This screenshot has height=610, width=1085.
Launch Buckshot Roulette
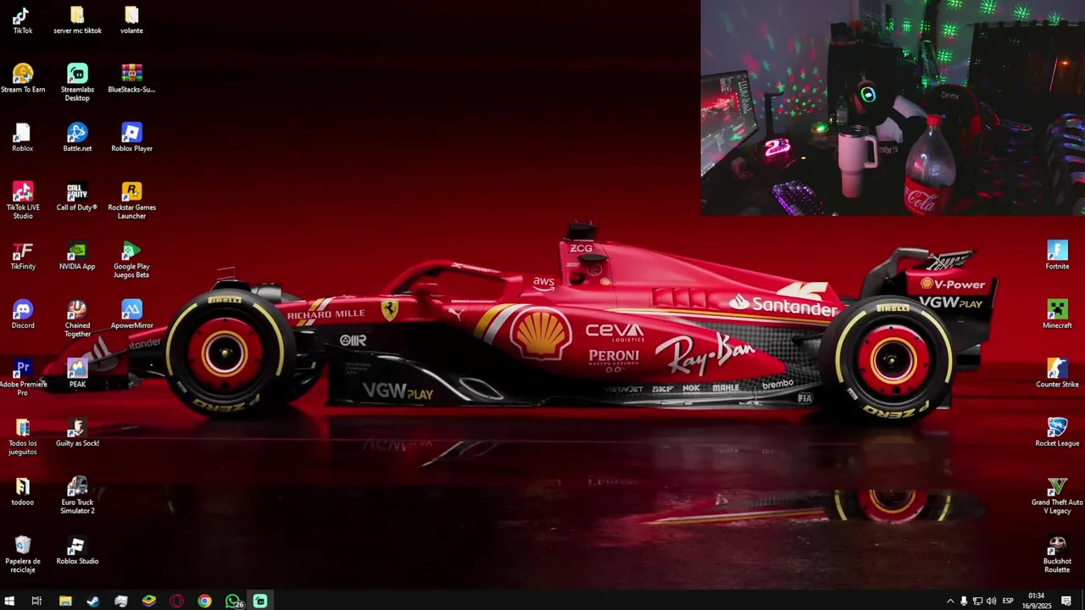1057,555
